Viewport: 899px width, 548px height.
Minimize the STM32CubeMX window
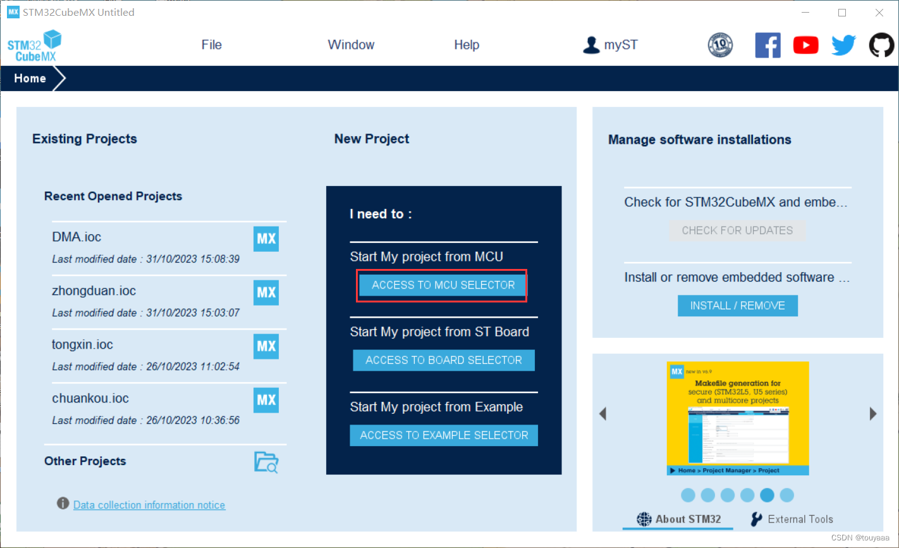pos(805,13)
